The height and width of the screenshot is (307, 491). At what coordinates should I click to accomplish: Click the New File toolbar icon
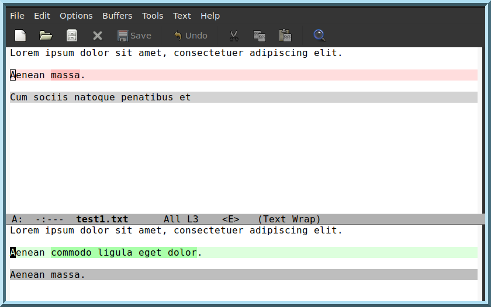[20, 36]
